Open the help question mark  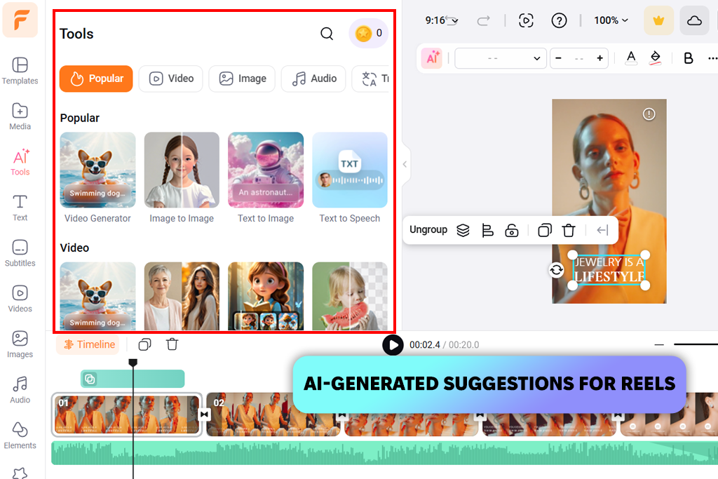click(x=559, y=20)
